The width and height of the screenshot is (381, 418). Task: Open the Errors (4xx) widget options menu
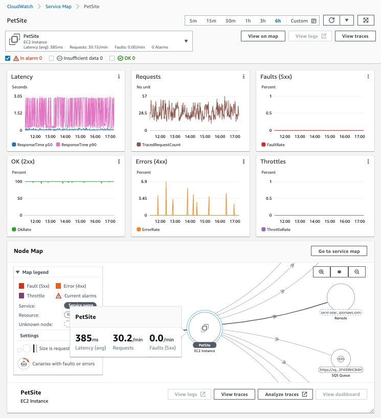pos(243,161)
